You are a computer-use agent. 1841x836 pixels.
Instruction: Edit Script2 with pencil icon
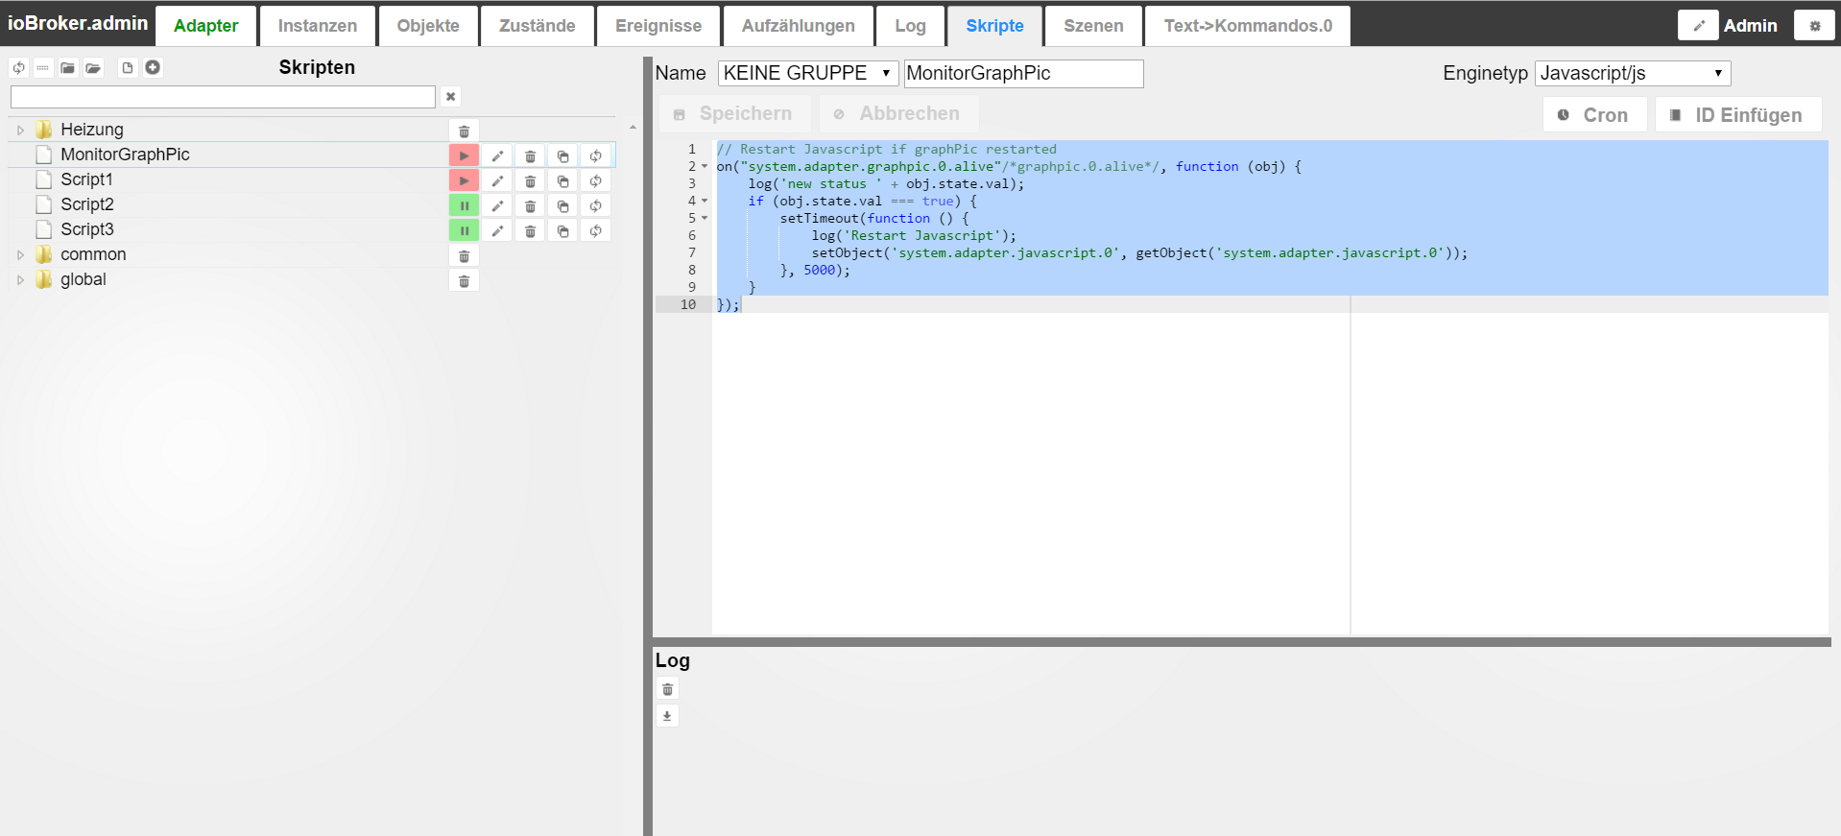[497, 206]
